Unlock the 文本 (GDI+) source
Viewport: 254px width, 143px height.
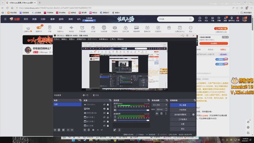click(x=108, y=105)
